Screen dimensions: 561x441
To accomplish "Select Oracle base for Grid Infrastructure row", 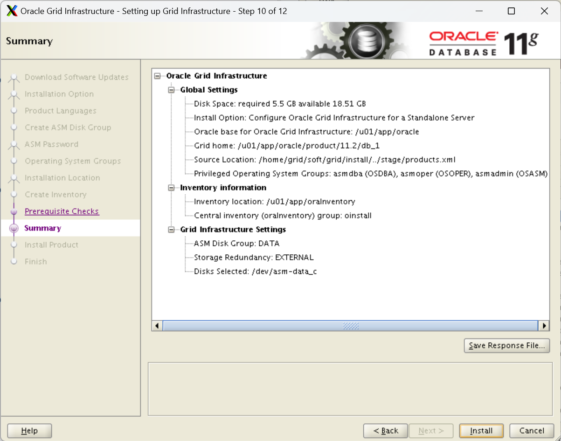I will tap(306, 132).
